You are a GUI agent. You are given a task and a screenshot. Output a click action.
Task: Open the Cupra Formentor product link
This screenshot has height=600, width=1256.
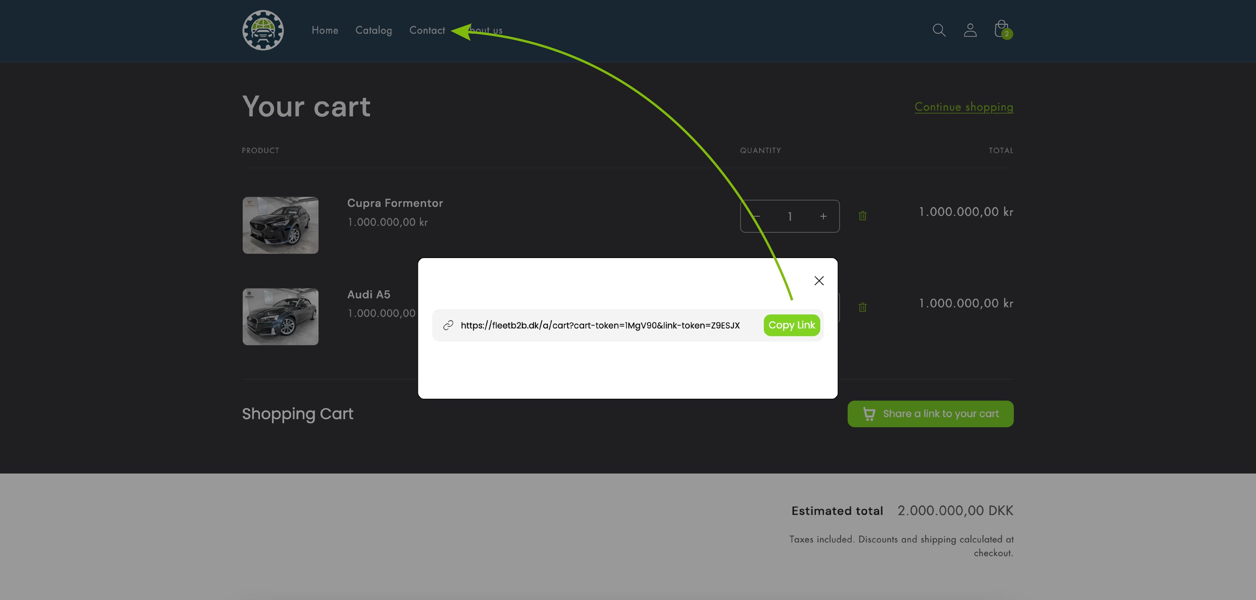pyautogui.click(x=395, y=203)
